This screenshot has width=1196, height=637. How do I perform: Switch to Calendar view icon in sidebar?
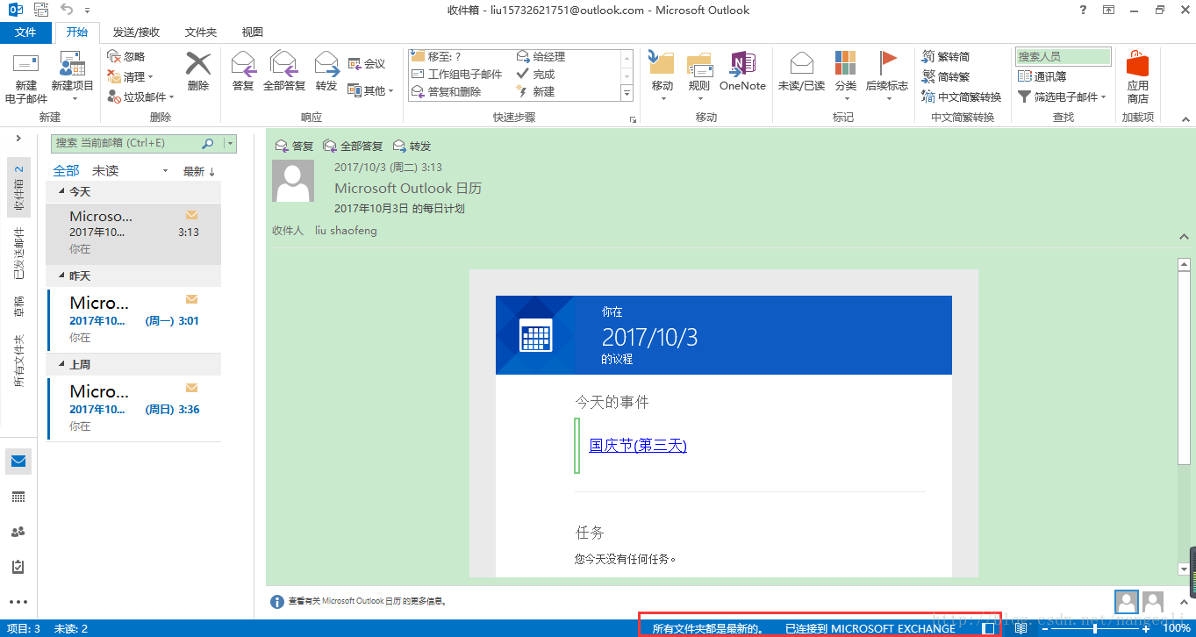pyautogui.click(x=18, y=497)
